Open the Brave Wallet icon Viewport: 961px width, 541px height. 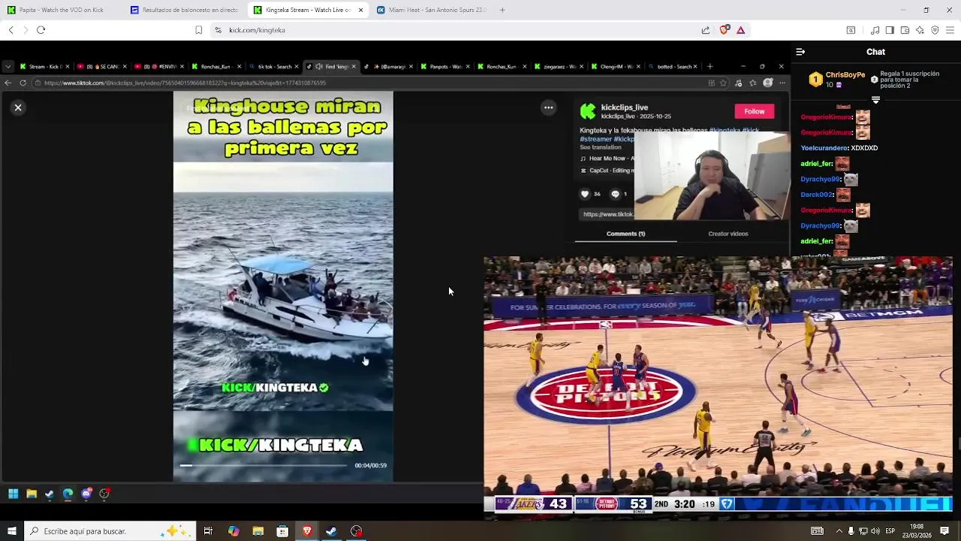(905, 30)
